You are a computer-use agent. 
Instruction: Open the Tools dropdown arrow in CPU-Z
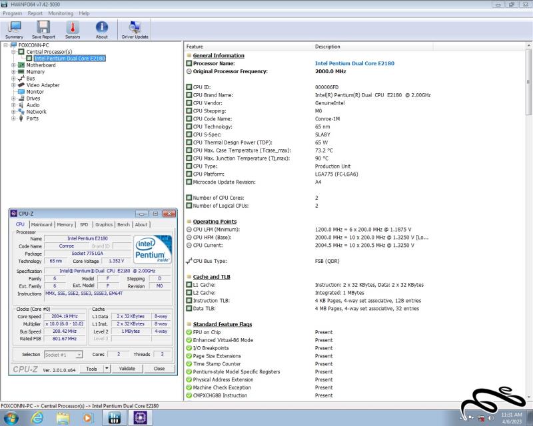click(x=107, y=369)
